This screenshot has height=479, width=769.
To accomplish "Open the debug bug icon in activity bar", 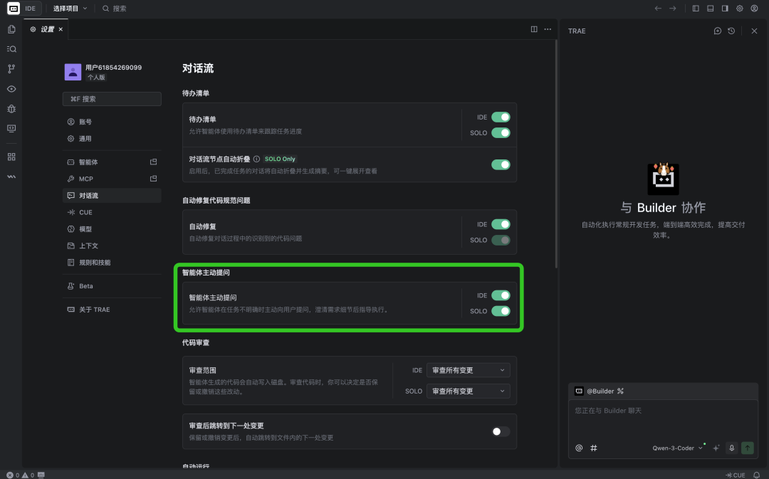I will [11, 109].
